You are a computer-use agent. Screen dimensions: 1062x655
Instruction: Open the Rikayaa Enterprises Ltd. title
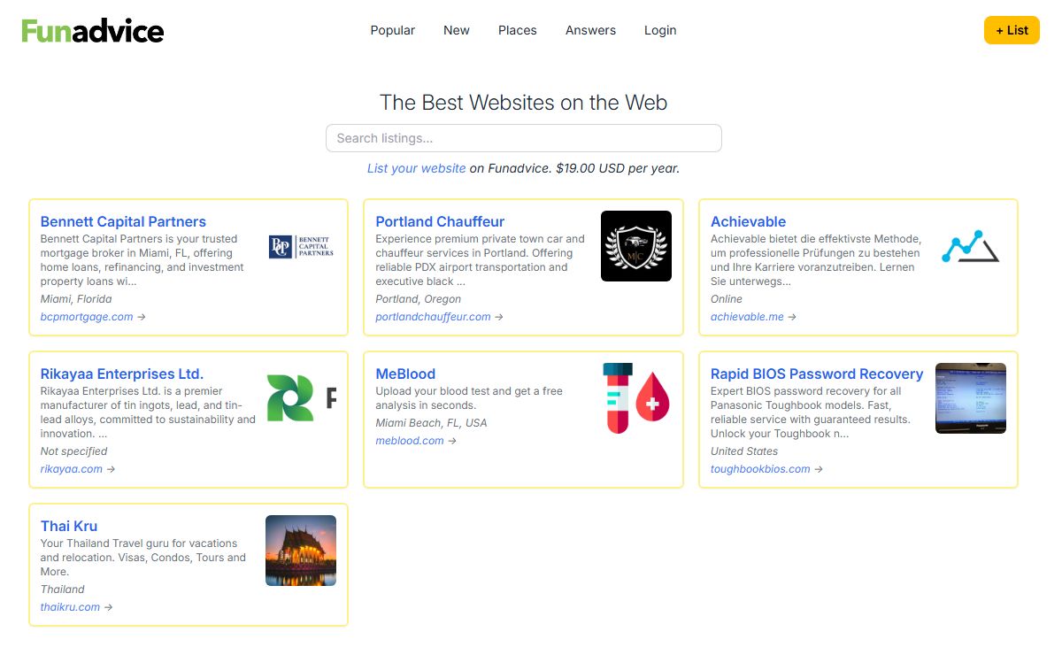(x=122, y=374)
